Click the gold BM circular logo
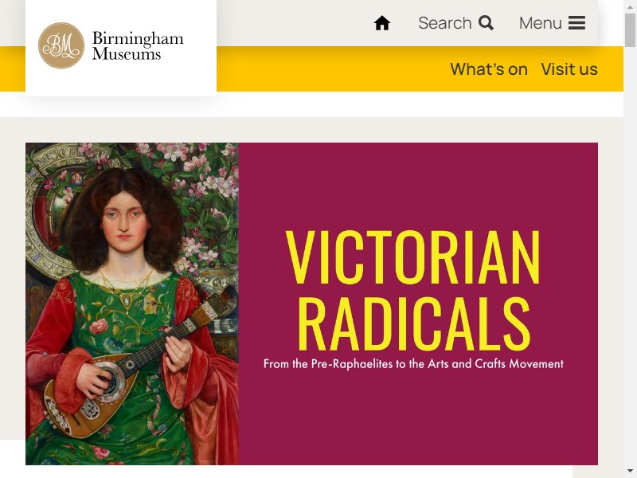Screen dimensions: 637x478 pyautogui.click(x=61, y=45)
